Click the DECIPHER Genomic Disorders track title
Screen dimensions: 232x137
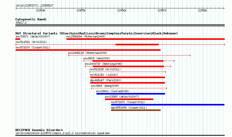tap(39, 130)
